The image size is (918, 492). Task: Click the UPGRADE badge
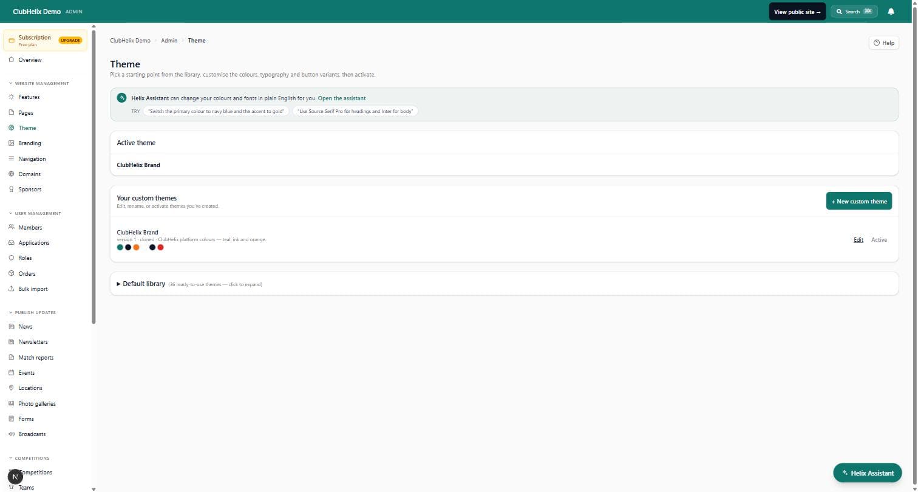[70, 40]
